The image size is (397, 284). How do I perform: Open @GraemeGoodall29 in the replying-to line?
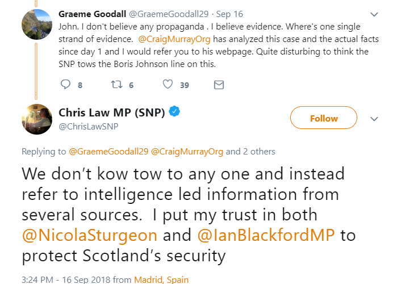tap(108, 152)
